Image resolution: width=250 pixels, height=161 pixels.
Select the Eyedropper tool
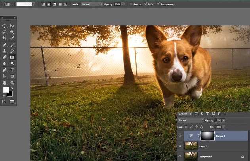pos(12,38)
